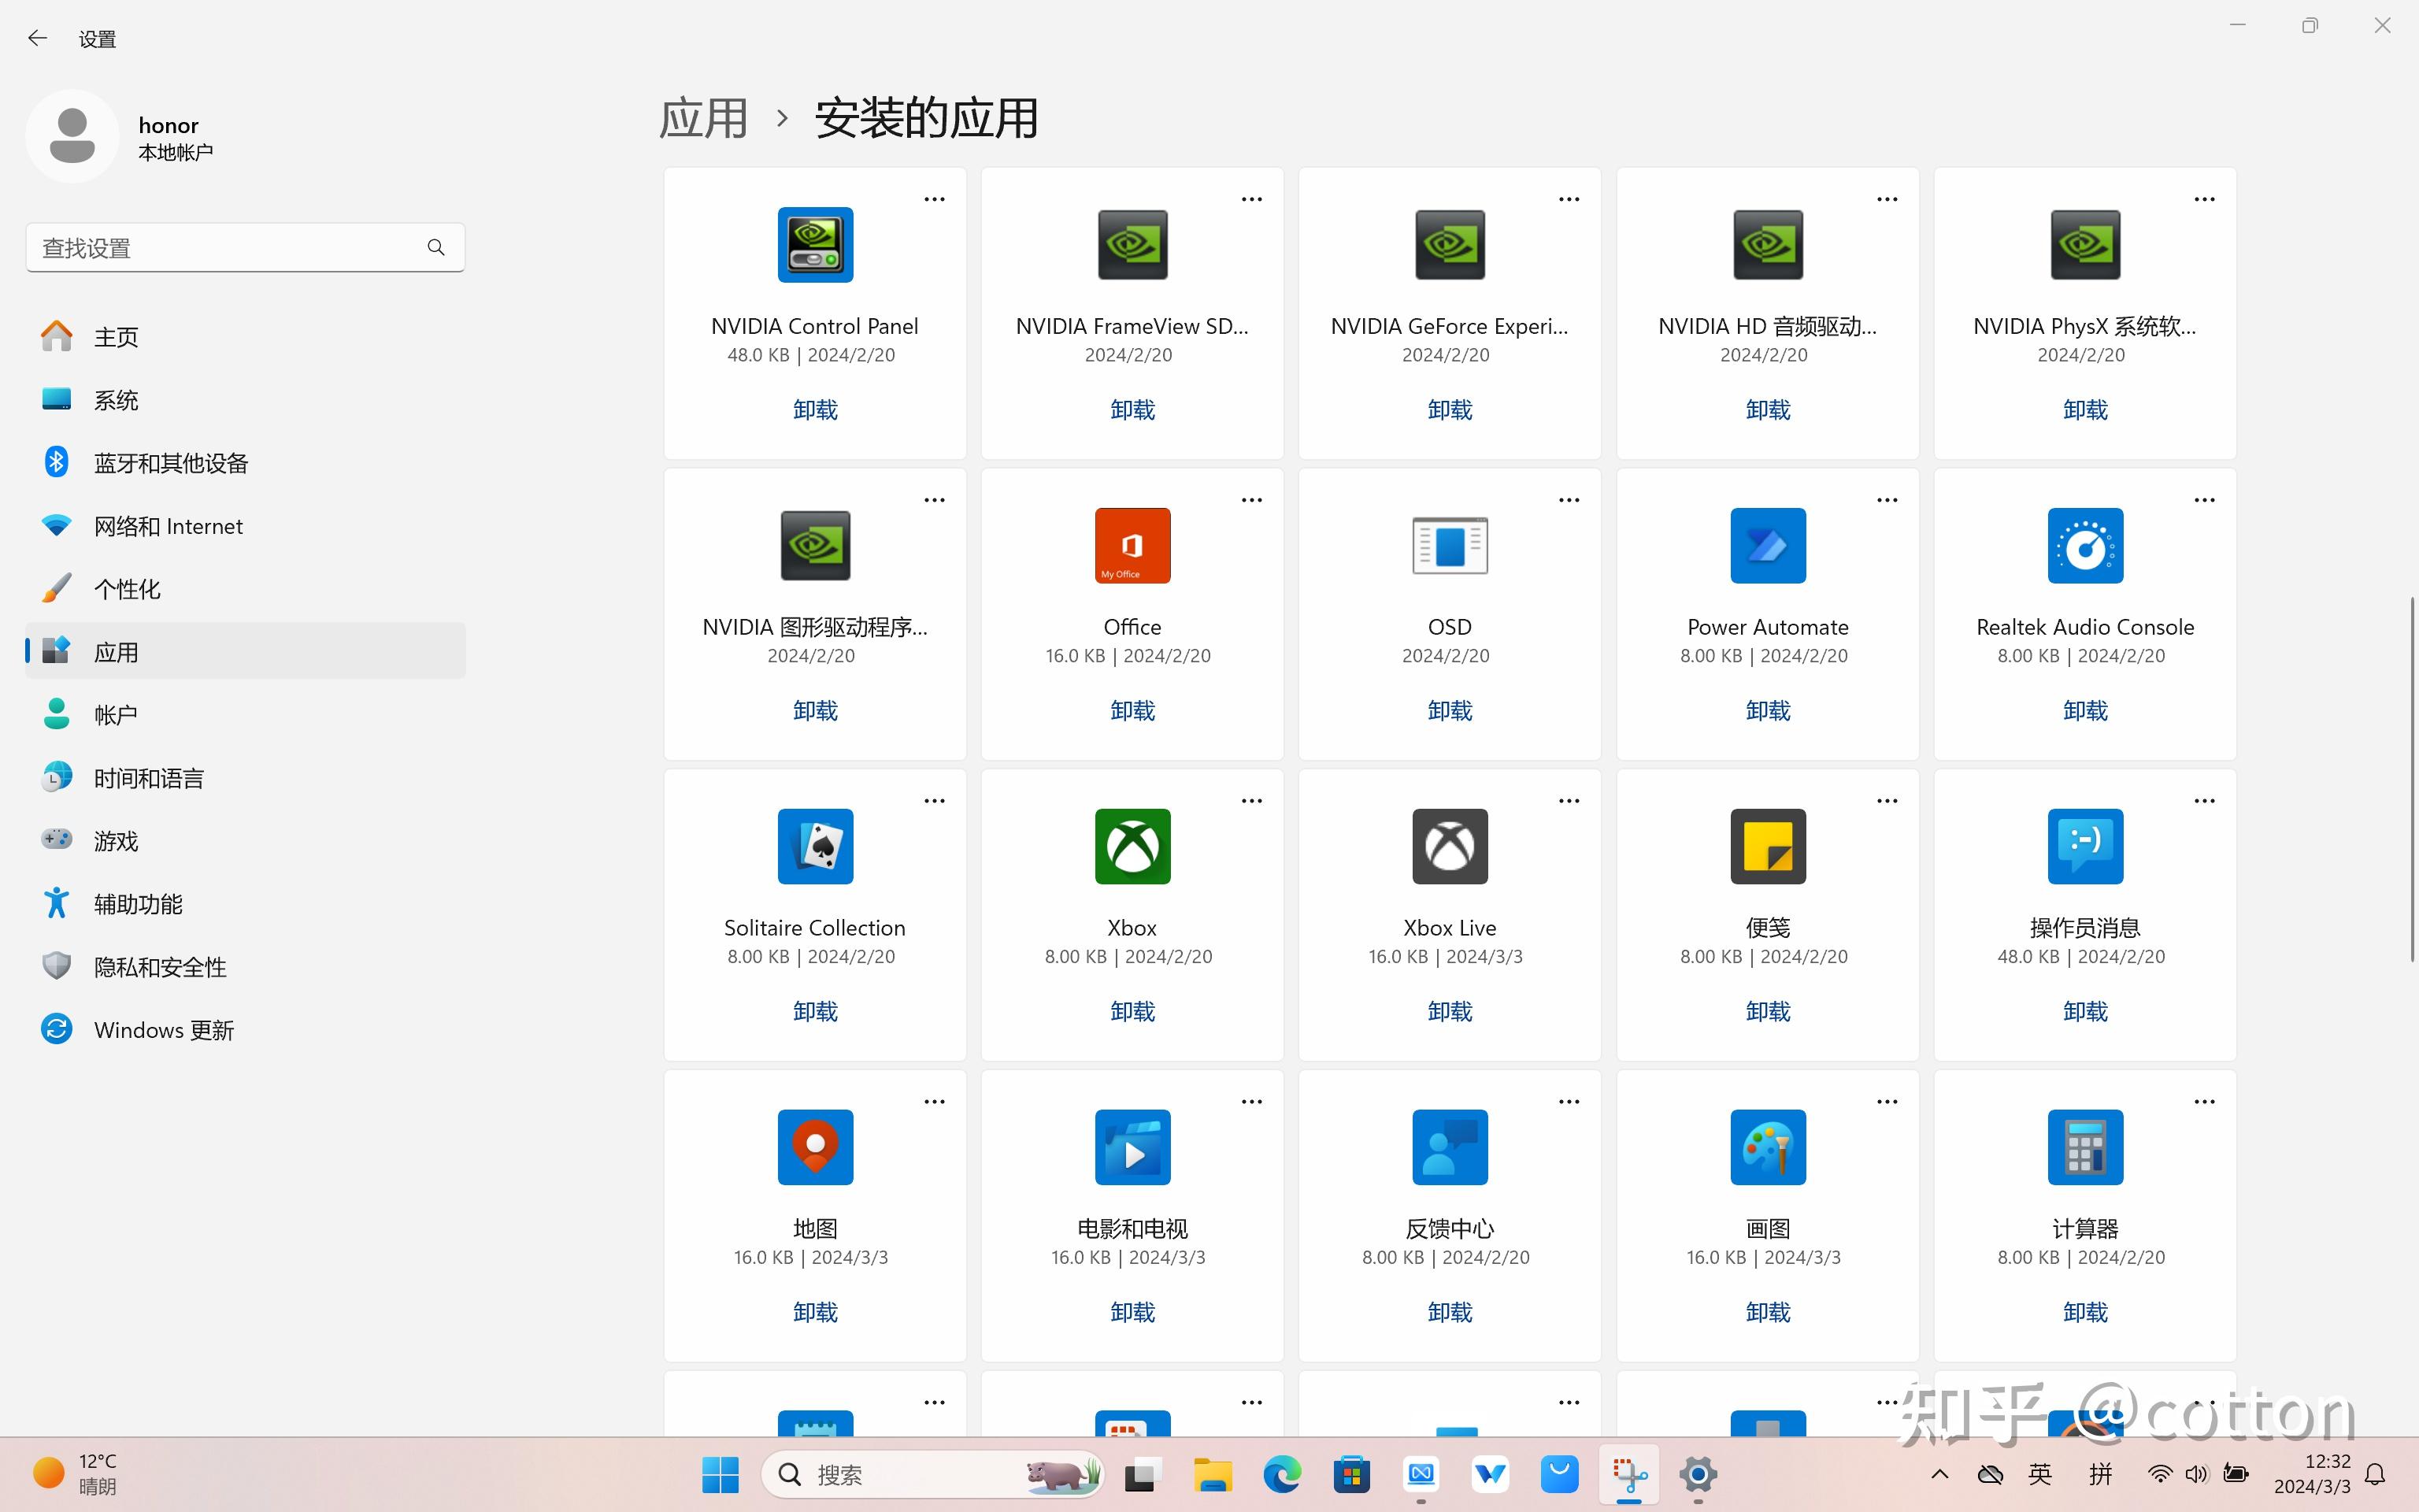The image size is (2419, 1512).
Task: Go back with the arrow icon
Action: [38, 38]
